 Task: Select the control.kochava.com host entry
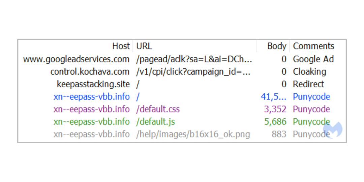tap(90, 72)
